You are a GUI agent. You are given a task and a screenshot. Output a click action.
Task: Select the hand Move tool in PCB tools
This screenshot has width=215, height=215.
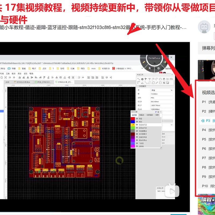(x=164, y=79)
